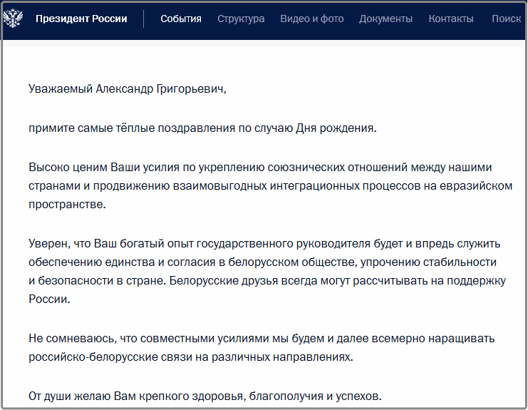Open the События menu item
Image resolution: width=528 pixels, height=410 pixels.
pyautogui.click(x=181, y=19)
